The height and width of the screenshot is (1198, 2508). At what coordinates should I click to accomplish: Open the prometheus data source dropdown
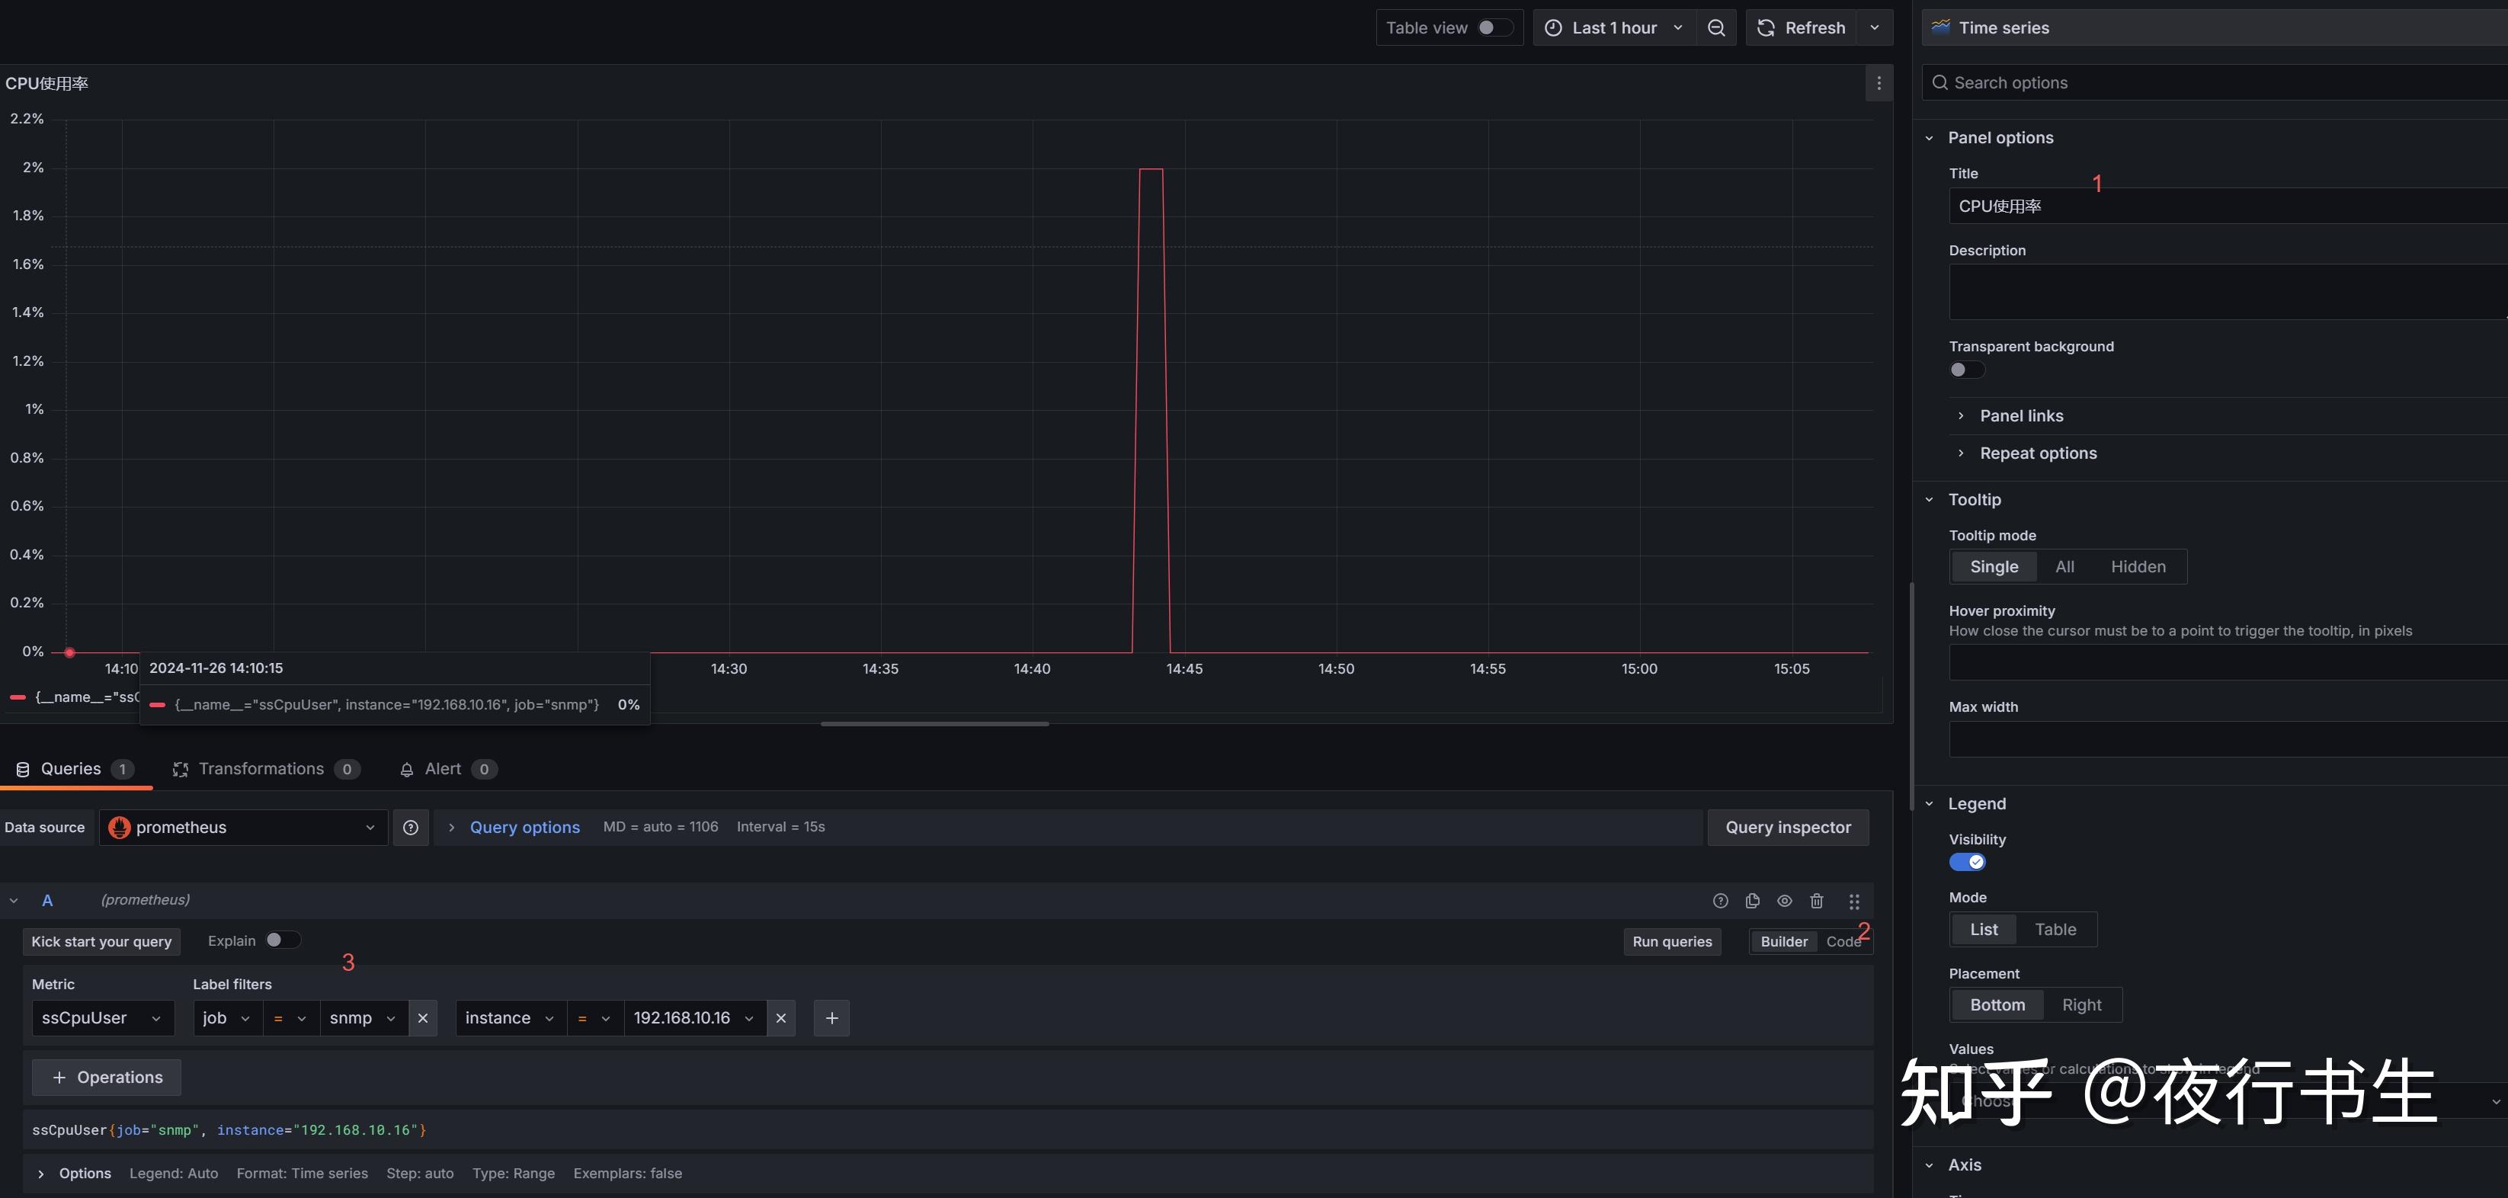coord(243,828)
